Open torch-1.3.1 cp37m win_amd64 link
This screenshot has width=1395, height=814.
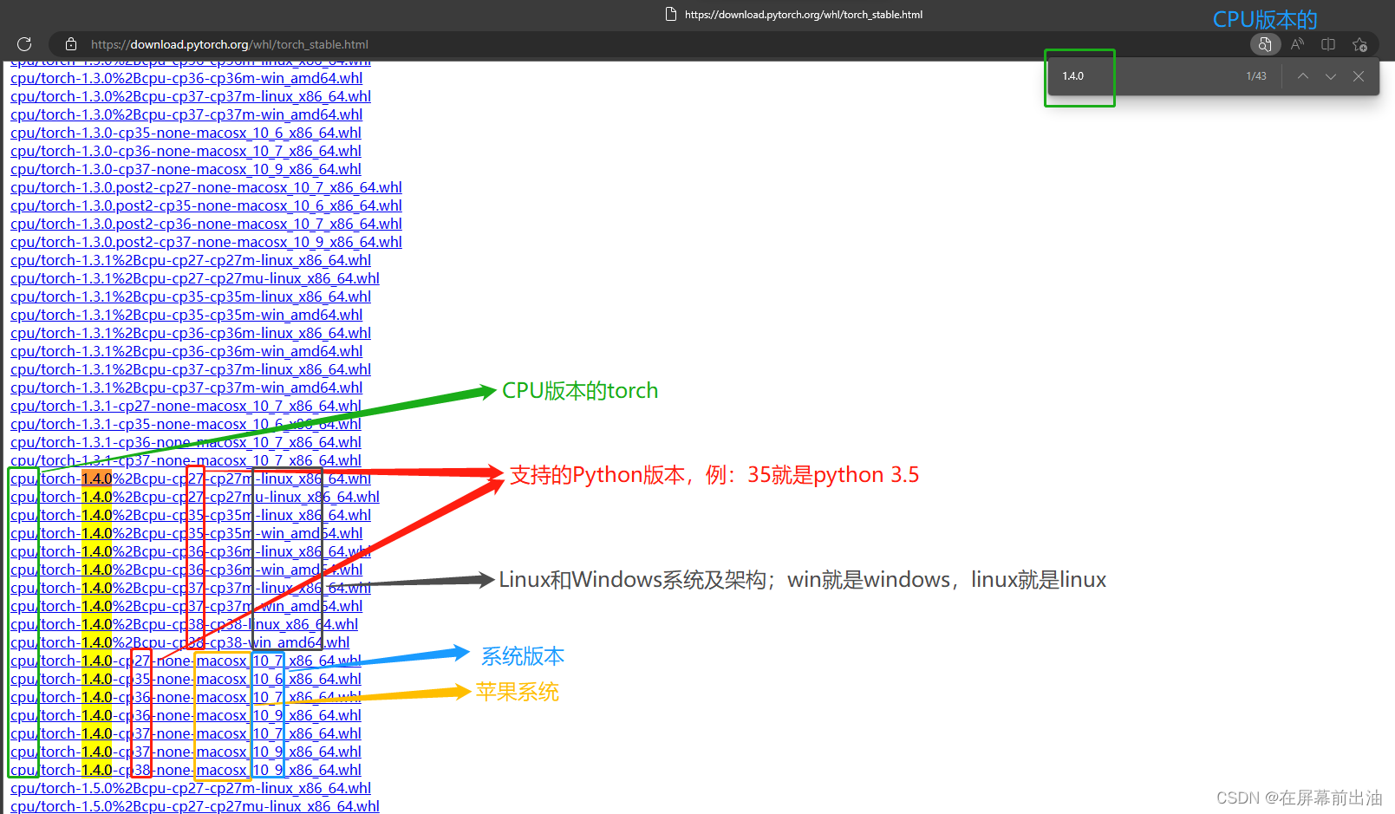[186, 387]
